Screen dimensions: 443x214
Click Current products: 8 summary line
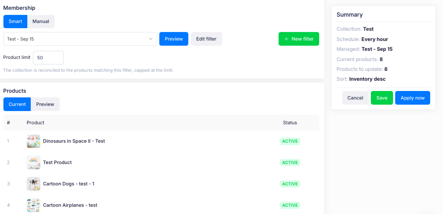[x=360, y=59]
